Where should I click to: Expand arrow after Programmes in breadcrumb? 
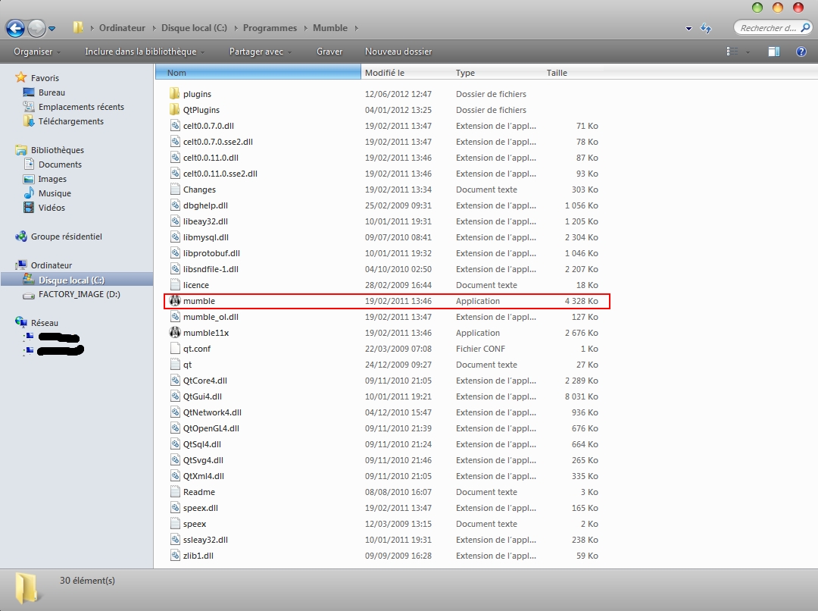[x=306, y=28]
